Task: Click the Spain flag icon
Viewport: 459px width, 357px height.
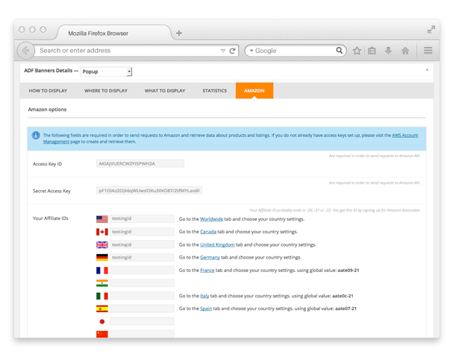Action: (x=102, y=309)
